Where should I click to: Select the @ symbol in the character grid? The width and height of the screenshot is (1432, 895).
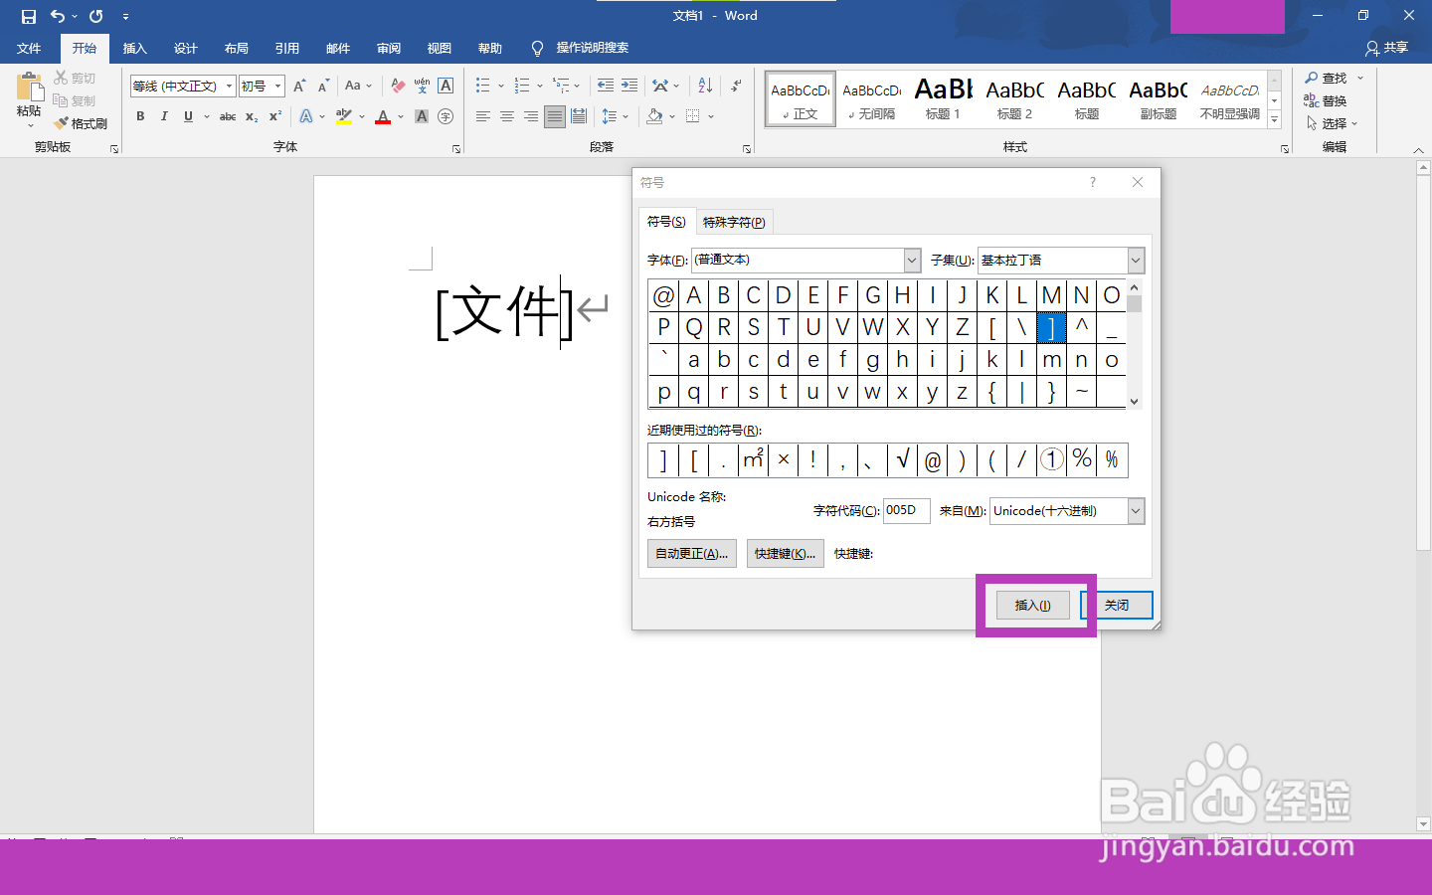pyautogui.click(x=663, y=295)
